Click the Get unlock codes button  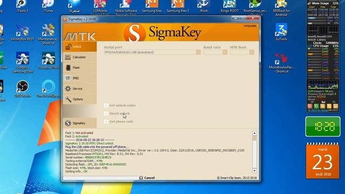(120, 106)
